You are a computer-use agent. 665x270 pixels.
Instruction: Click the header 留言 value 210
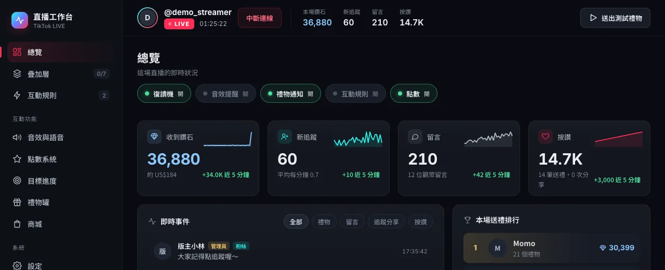[380, 22]
